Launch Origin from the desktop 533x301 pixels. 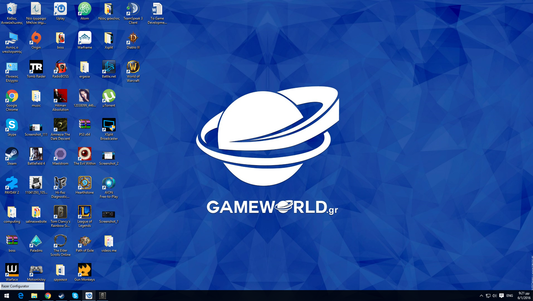pyautogui.click(x=36, y=40)
